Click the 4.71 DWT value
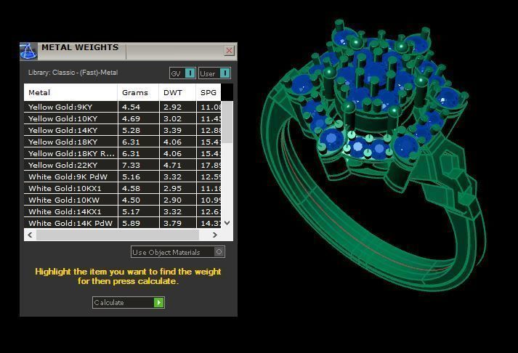518x353 pixels. 172,165
